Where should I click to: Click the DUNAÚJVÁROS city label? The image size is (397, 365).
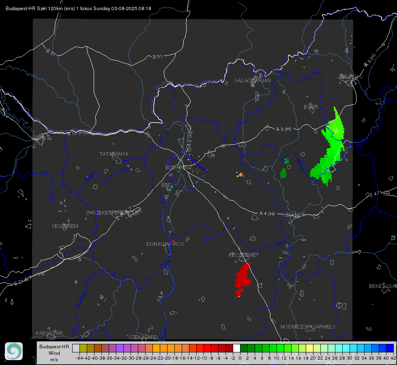[165, 244]
